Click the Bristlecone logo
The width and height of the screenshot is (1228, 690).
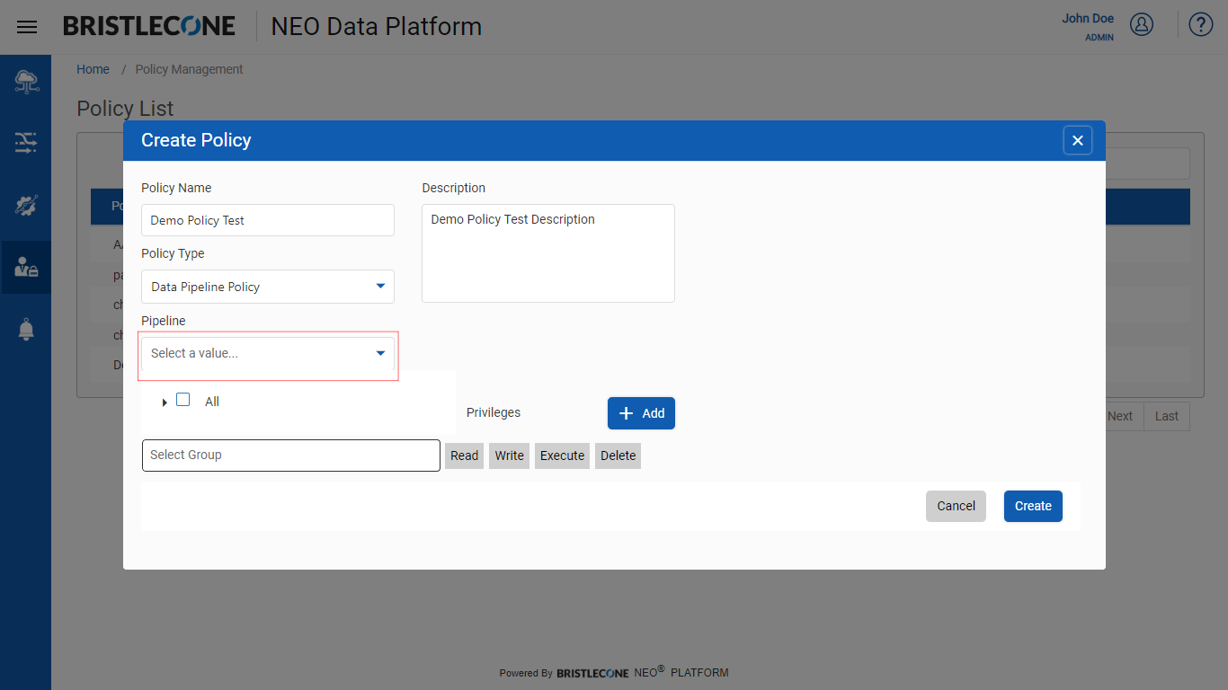coord(149,26)
